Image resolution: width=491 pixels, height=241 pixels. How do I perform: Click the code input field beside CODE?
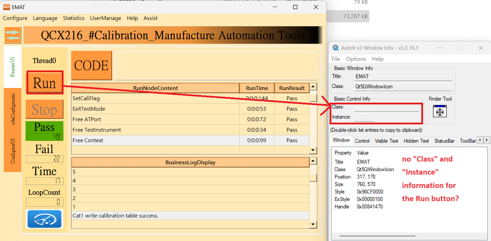click(216, 66)
